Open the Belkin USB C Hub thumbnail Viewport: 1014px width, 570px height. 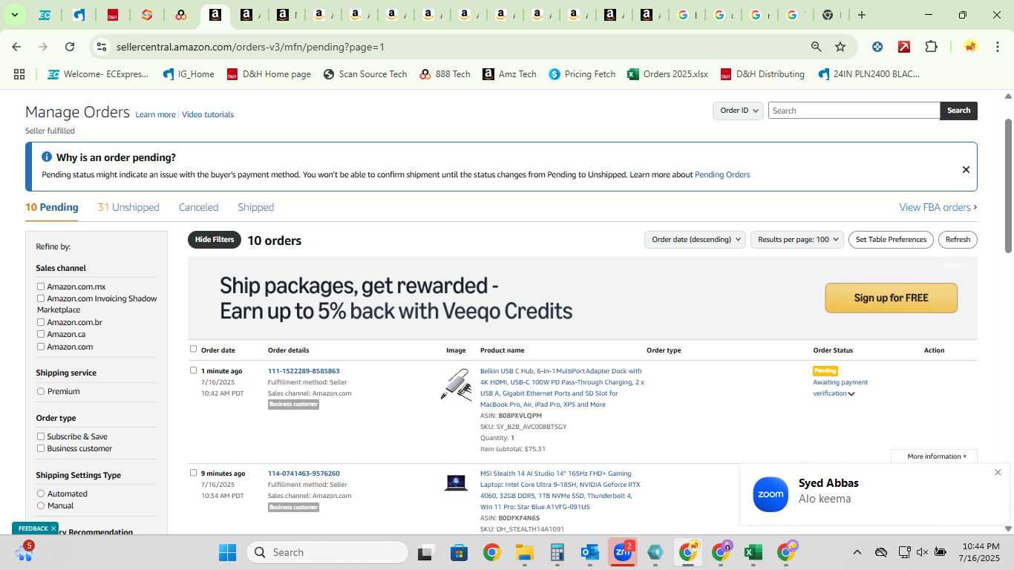pyautogui.click(x=456, y=384)
